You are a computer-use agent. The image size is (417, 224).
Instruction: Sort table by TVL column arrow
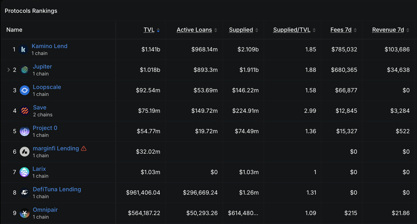tap(158, 30)
